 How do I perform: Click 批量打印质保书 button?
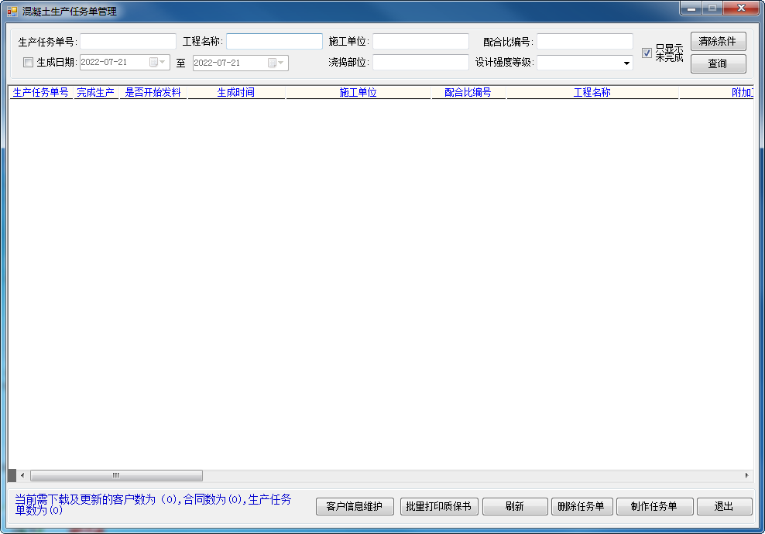click(438, 507)
